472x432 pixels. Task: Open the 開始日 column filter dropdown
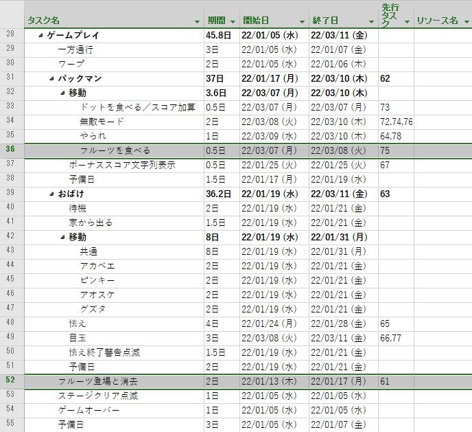(302, 22)
